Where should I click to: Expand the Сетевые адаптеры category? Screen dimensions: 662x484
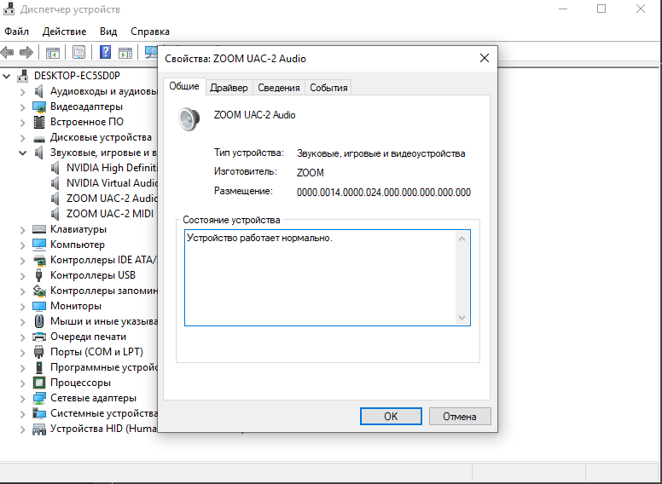coord(23,399)
